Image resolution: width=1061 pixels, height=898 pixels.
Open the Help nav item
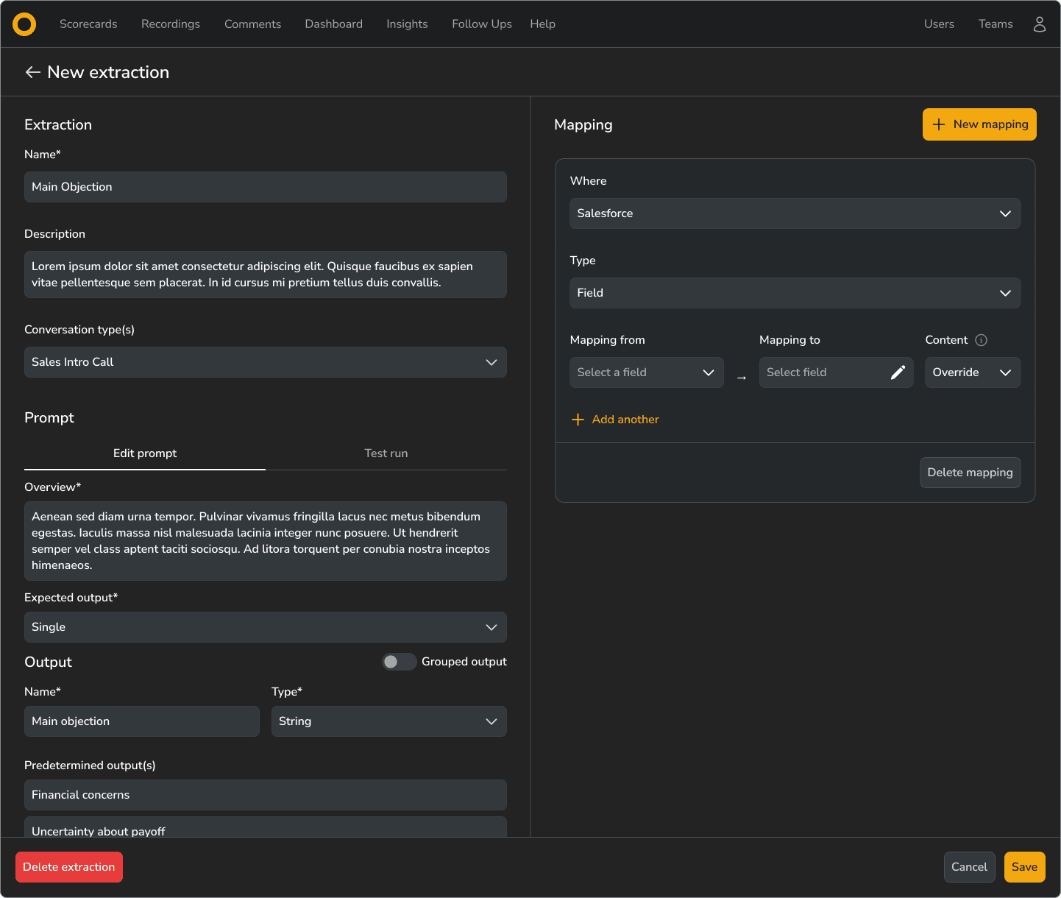[543, 24]
